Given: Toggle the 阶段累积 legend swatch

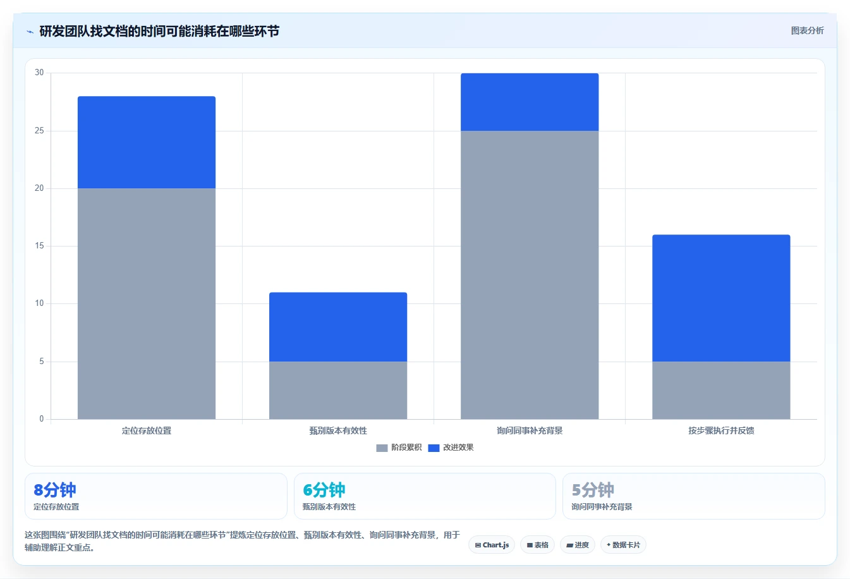Looking at the screenshot, I should click(x=382, y=448).
